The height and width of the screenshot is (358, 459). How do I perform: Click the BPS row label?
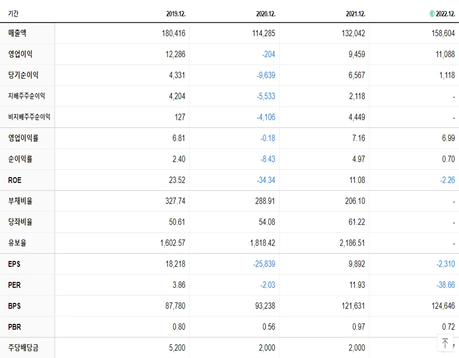click(15, 306)
